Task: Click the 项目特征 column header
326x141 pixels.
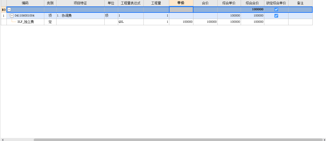Action: coord(80,3)
